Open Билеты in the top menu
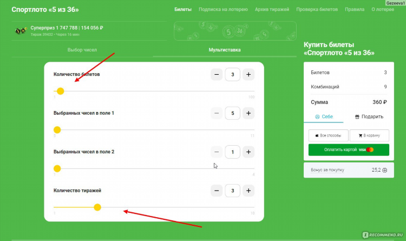 point(183,9)
